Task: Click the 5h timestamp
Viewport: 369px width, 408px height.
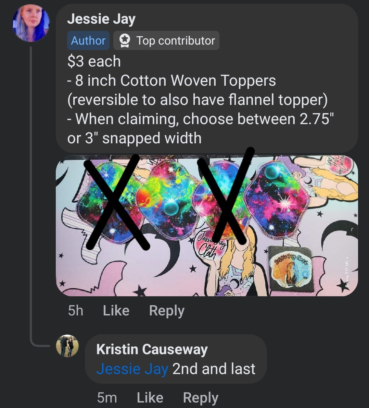Action: (75, 311)
